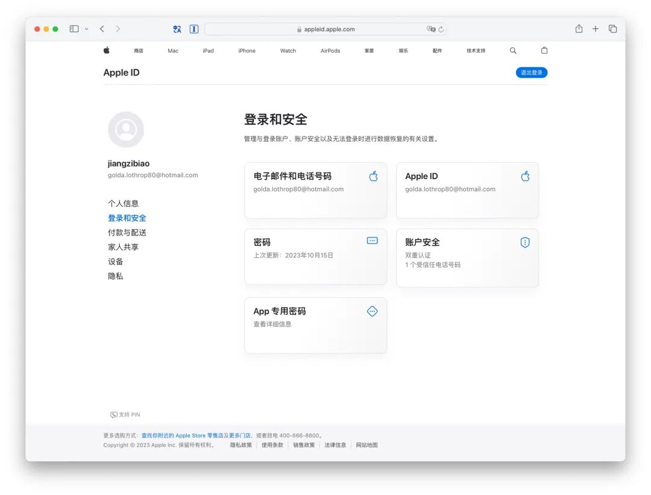The image size is (651, 495).
Task: Open the chevron next to the sidebar button
Action: tap(86, 28)
